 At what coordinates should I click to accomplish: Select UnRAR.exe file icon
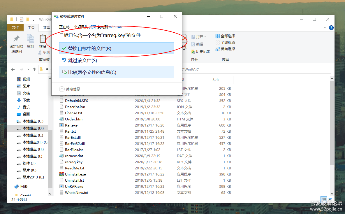point(61,186)
